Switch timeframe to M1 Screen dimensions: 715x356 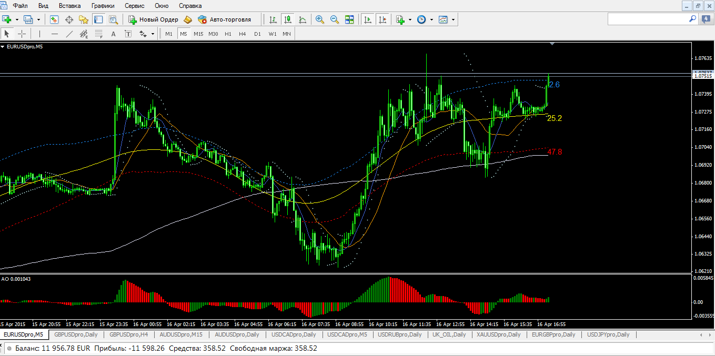[169, 34]
